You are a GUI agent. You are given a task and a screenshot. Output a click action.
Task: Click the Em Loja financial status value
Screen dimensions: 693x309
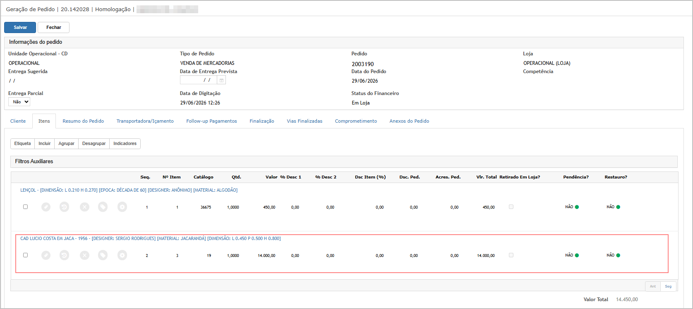[x=361, y=103]
